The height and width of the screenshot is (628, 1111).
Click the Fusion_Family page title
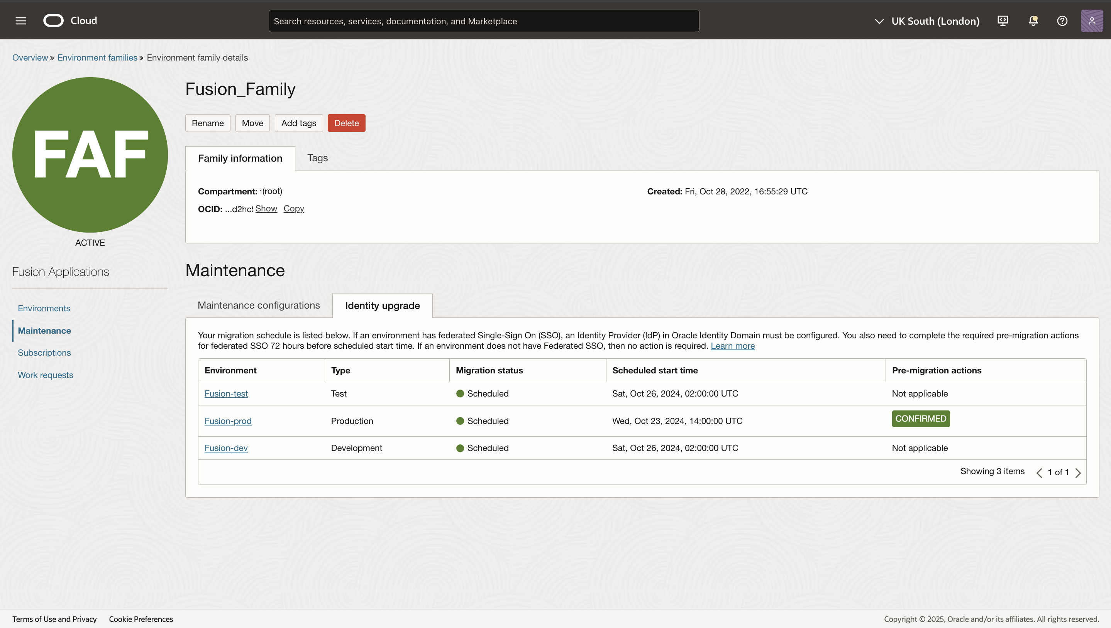point(240,89)
